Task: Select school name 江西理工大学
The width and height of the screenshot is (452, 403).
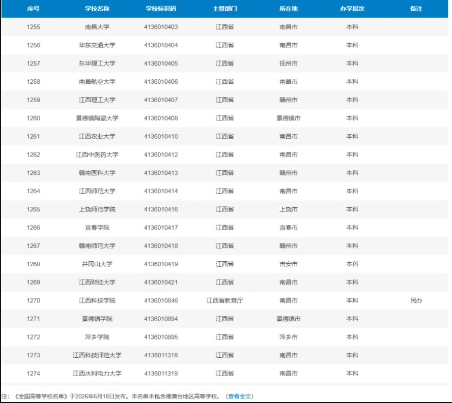Action: tap(97, 100)
